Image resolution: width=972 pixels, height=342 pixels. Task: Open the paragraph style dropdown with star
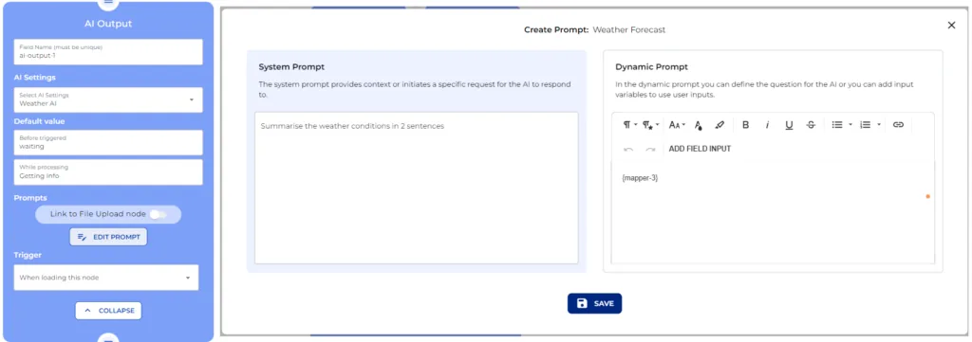650,125
